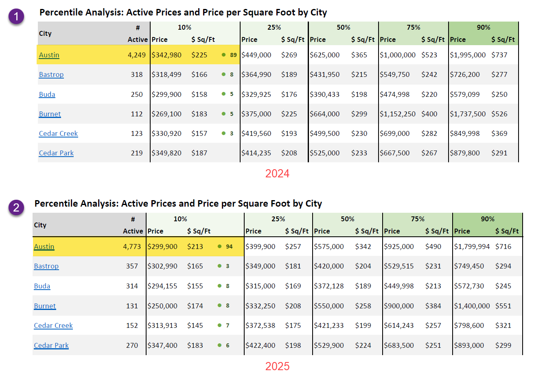Click green dot beside 94 in Austin row

coord(219,247)
